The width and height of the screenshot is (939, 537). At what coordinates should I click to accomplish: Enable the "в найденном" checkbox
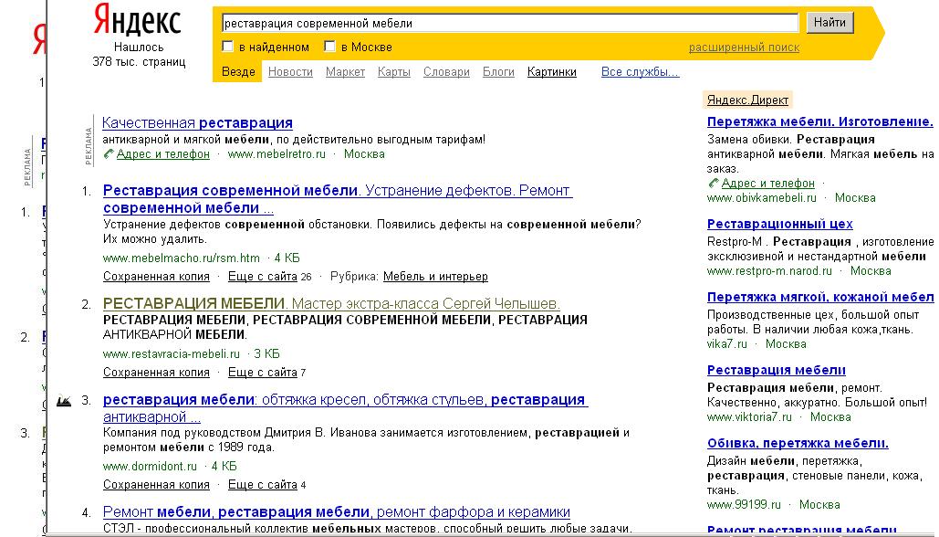click(225, 45)
